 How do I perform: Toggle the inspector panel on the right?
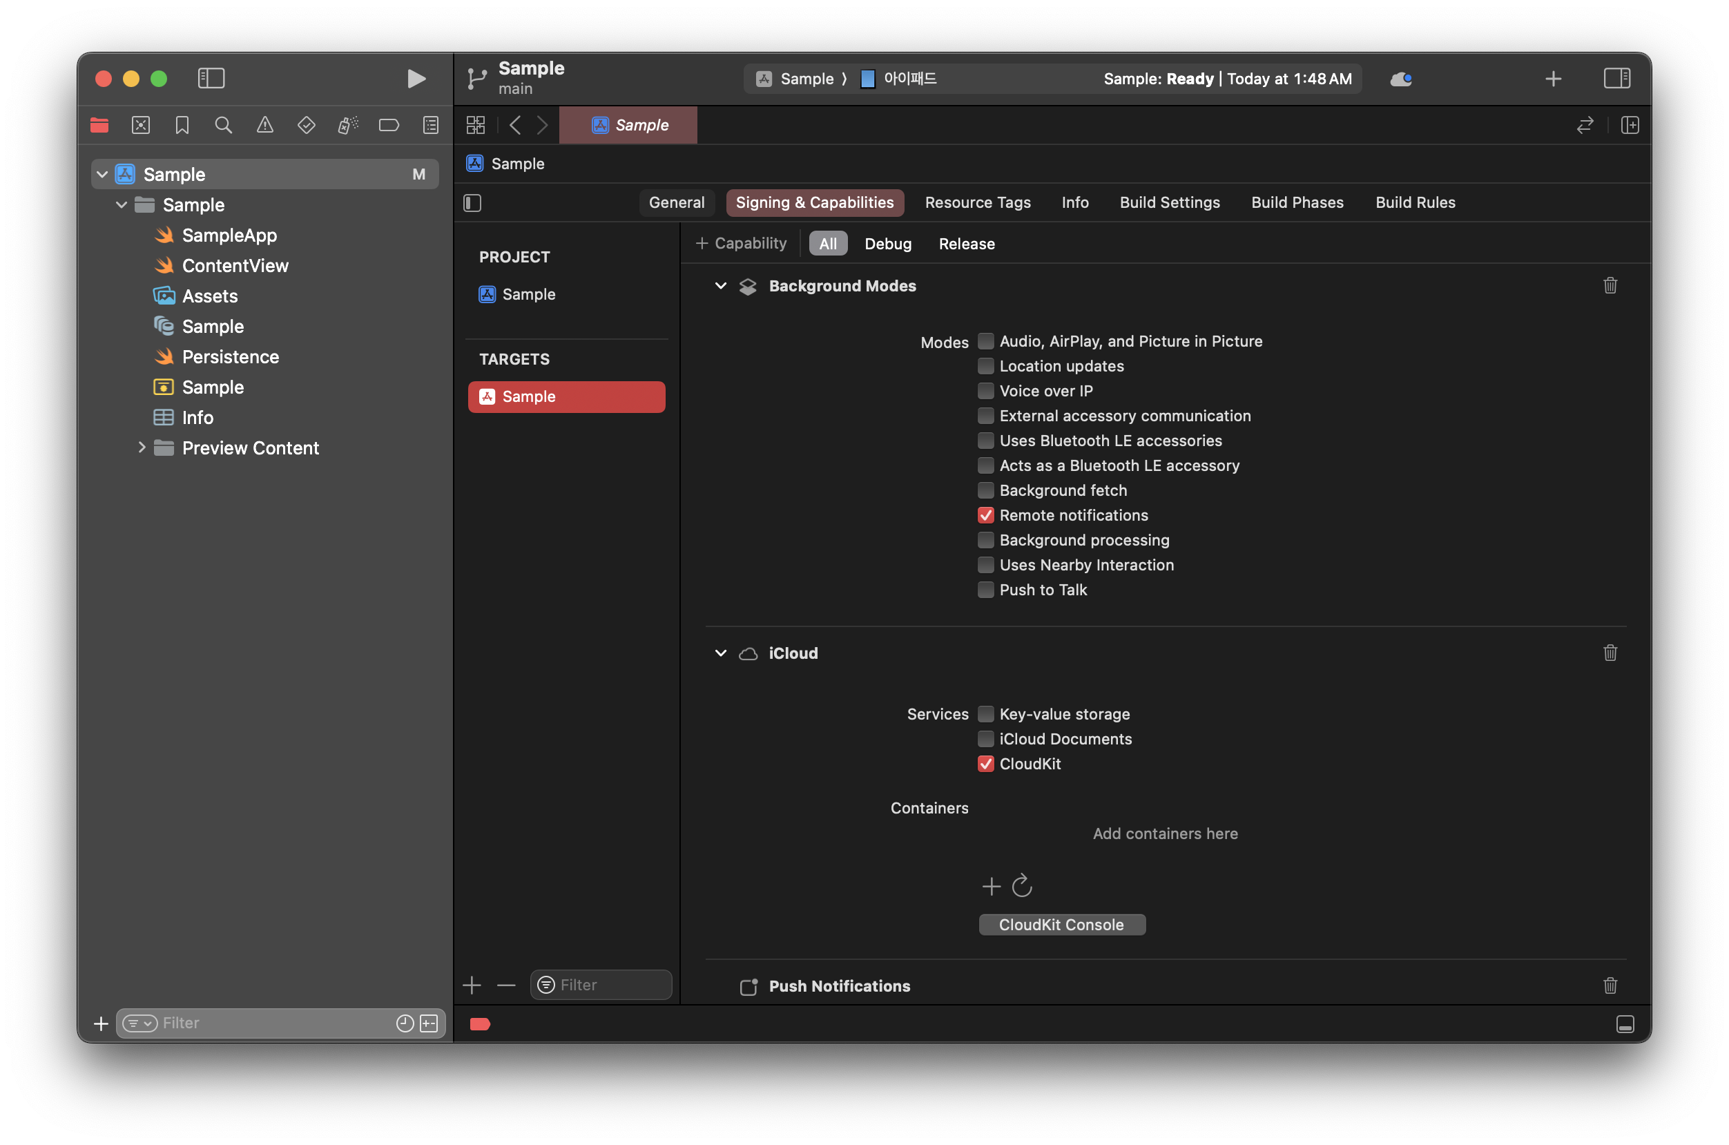tap(1616, 78)
